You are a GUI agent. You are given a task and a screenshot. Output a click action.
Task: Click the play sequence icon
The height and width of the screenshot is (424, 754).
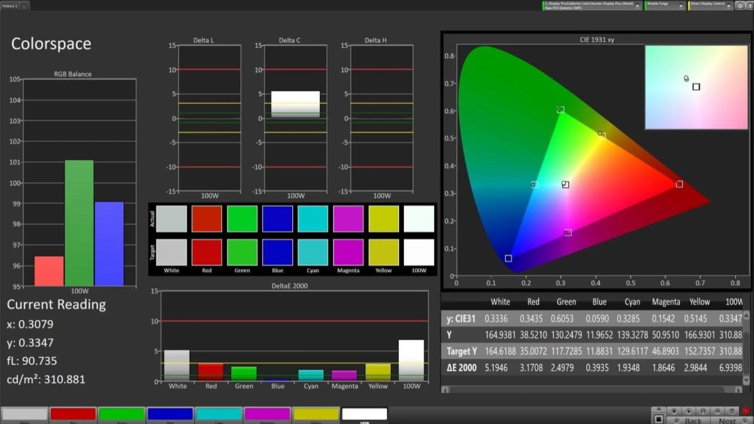point(689,411)
